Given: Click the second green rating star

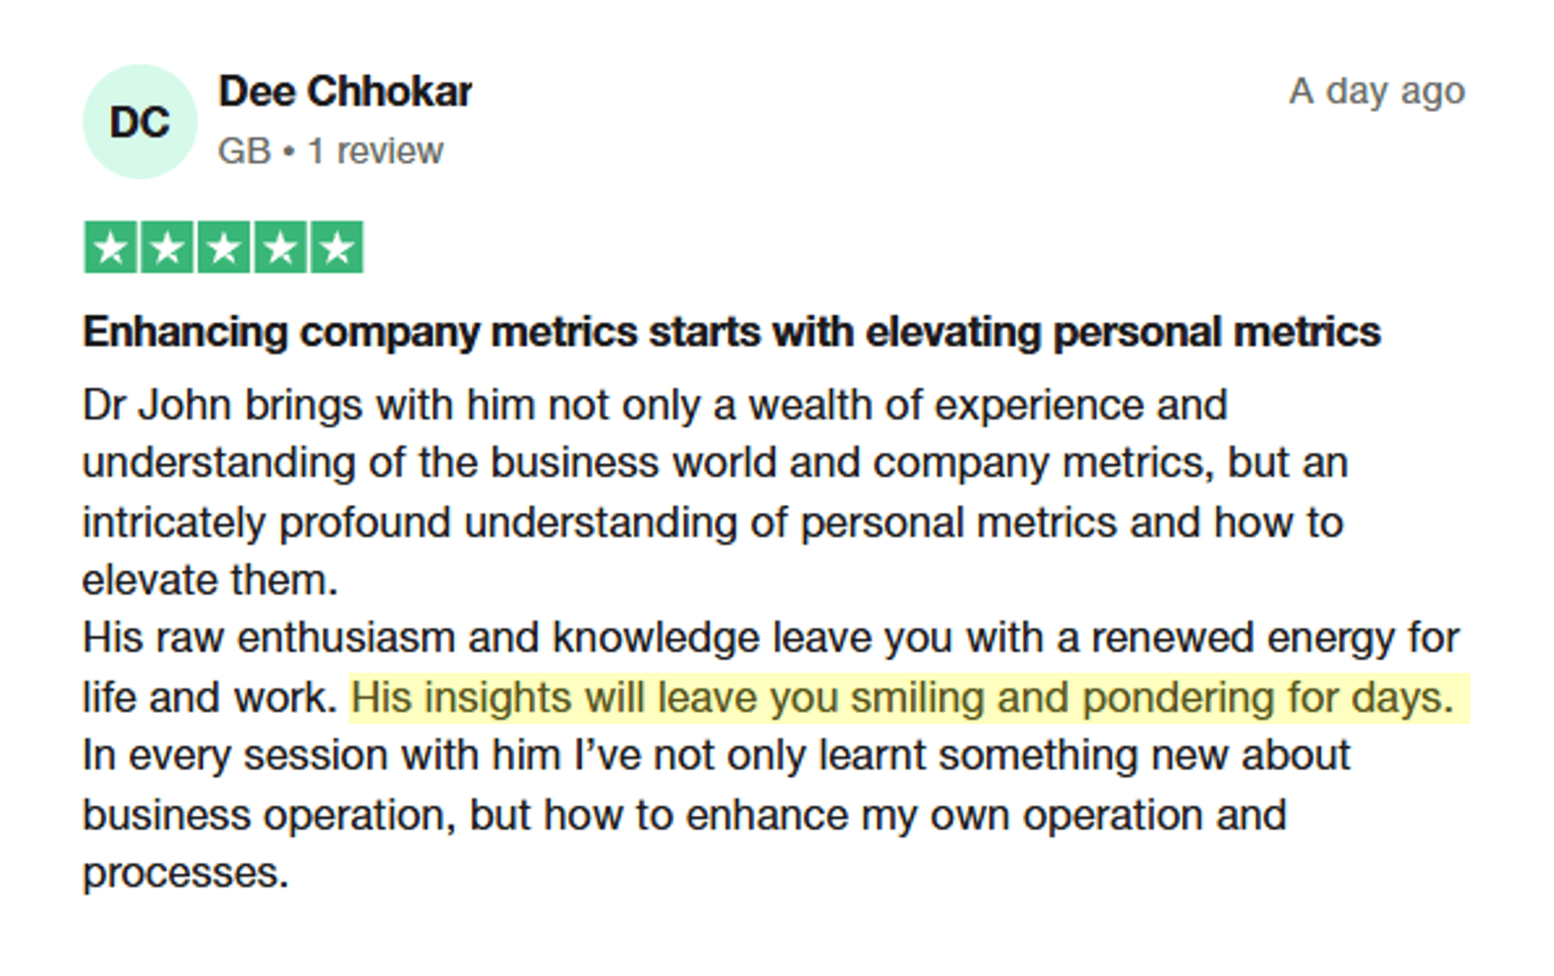Looking at the screenshot, I should click(x=167, y=248).
